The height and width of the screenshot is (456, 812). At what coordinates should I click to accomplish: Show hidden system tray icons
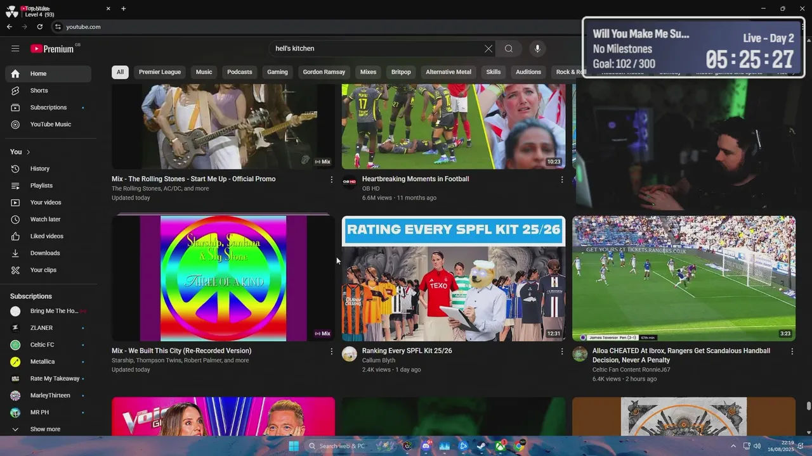click(x=733, y=446)
